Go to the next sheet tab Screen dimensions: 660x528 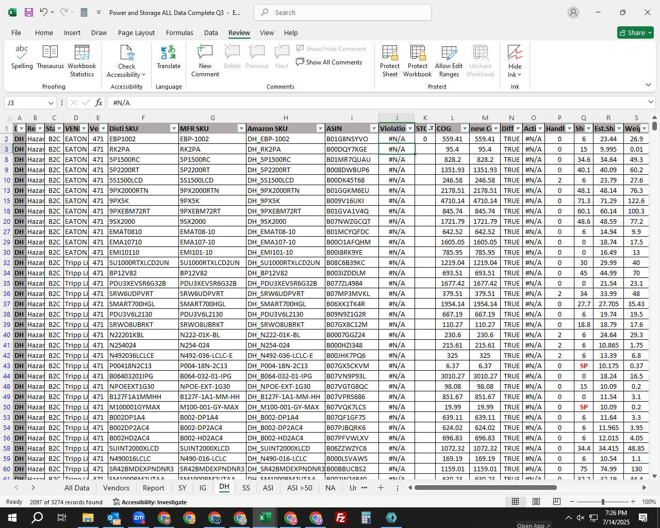[x=33, y=488]
